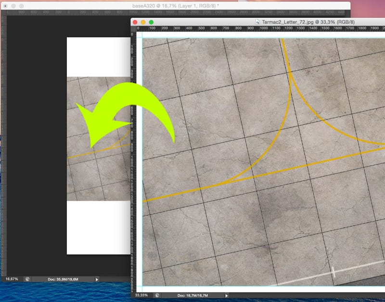
Task: Minimize the Tarmac2_Letter_72.jpg window
Action: [143, 22]
